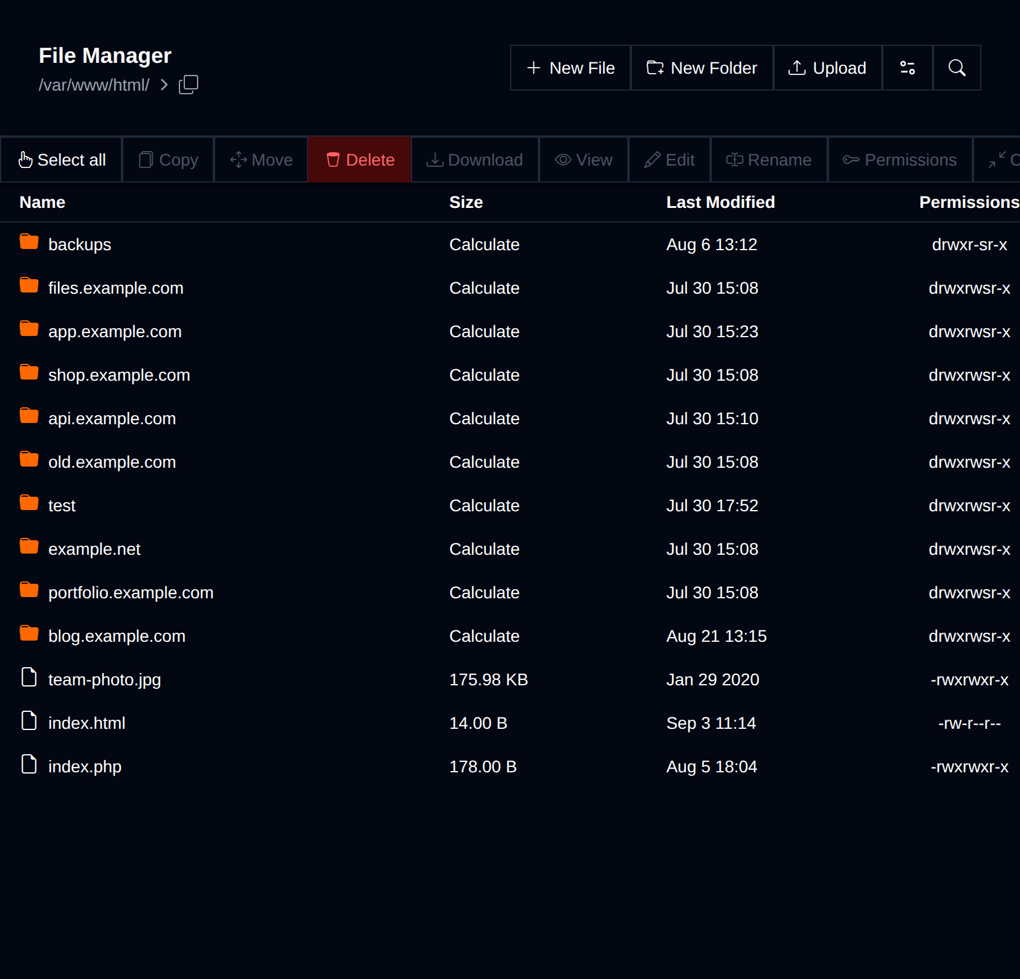This screenshot has height=979, width=1020.
Task: Click the View action
Action: [x=584, y=160]
